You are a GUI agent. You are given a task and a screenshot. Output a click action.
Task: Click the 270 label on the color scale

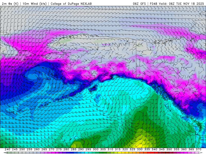click(x=51, y=149)
